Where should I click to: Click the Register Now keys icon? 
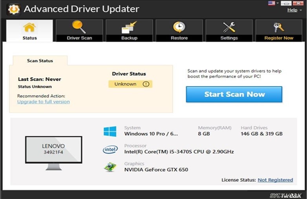coord(279,27)
